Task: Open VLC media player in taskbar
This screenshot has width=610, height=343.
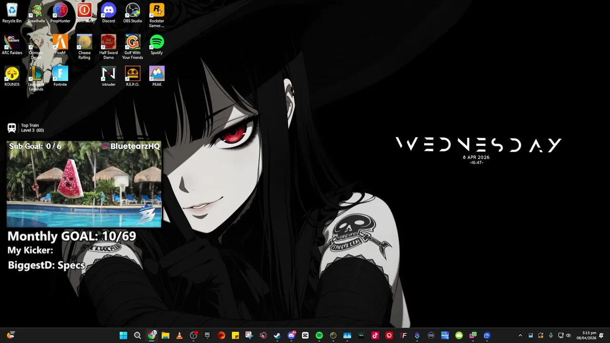Action: [179, 335]
